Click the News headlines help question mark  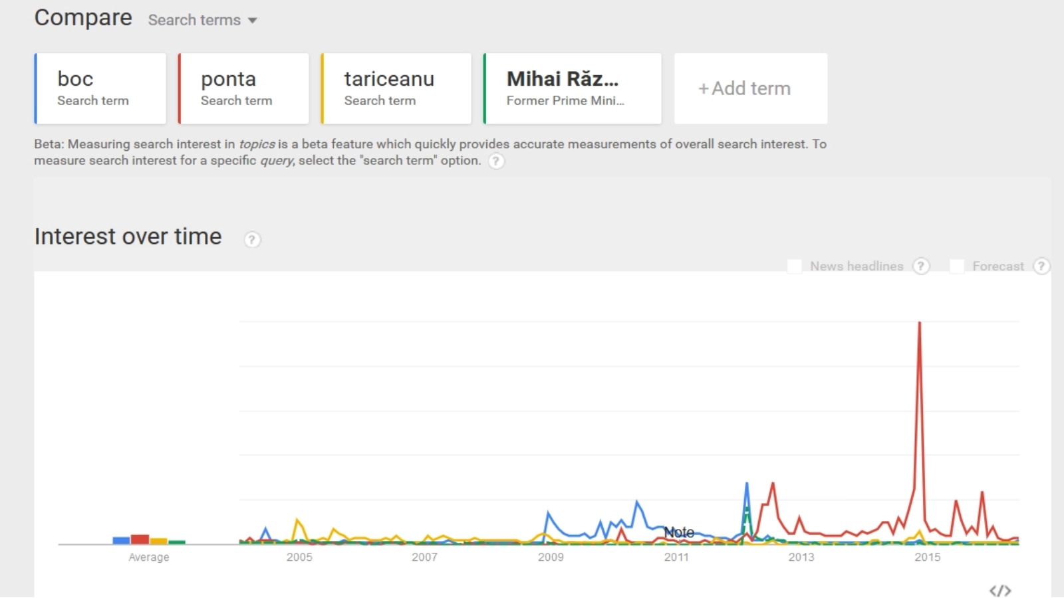(921, 266)
